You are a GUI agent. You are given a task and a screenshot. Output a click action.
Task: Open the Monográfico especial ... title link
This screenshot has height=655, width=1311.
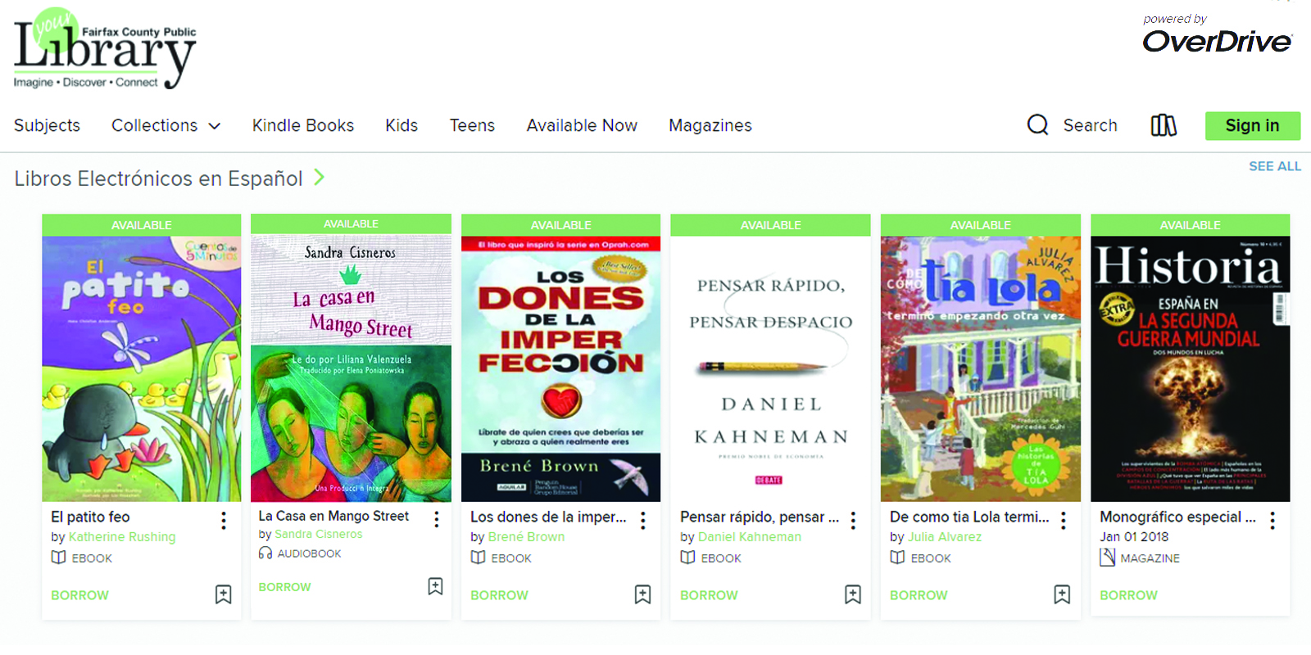click(1177, 517)
